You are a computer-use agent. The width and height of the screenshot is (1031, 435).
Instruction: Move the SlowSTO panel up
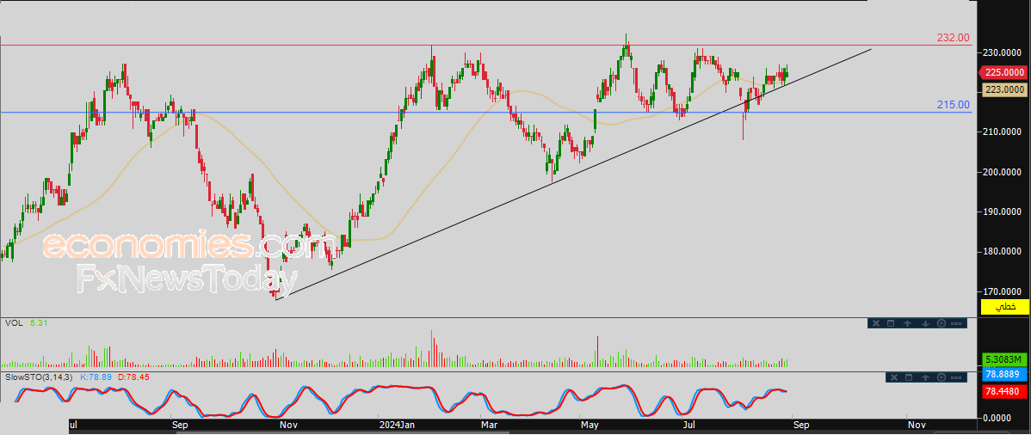tap(925, 377)
